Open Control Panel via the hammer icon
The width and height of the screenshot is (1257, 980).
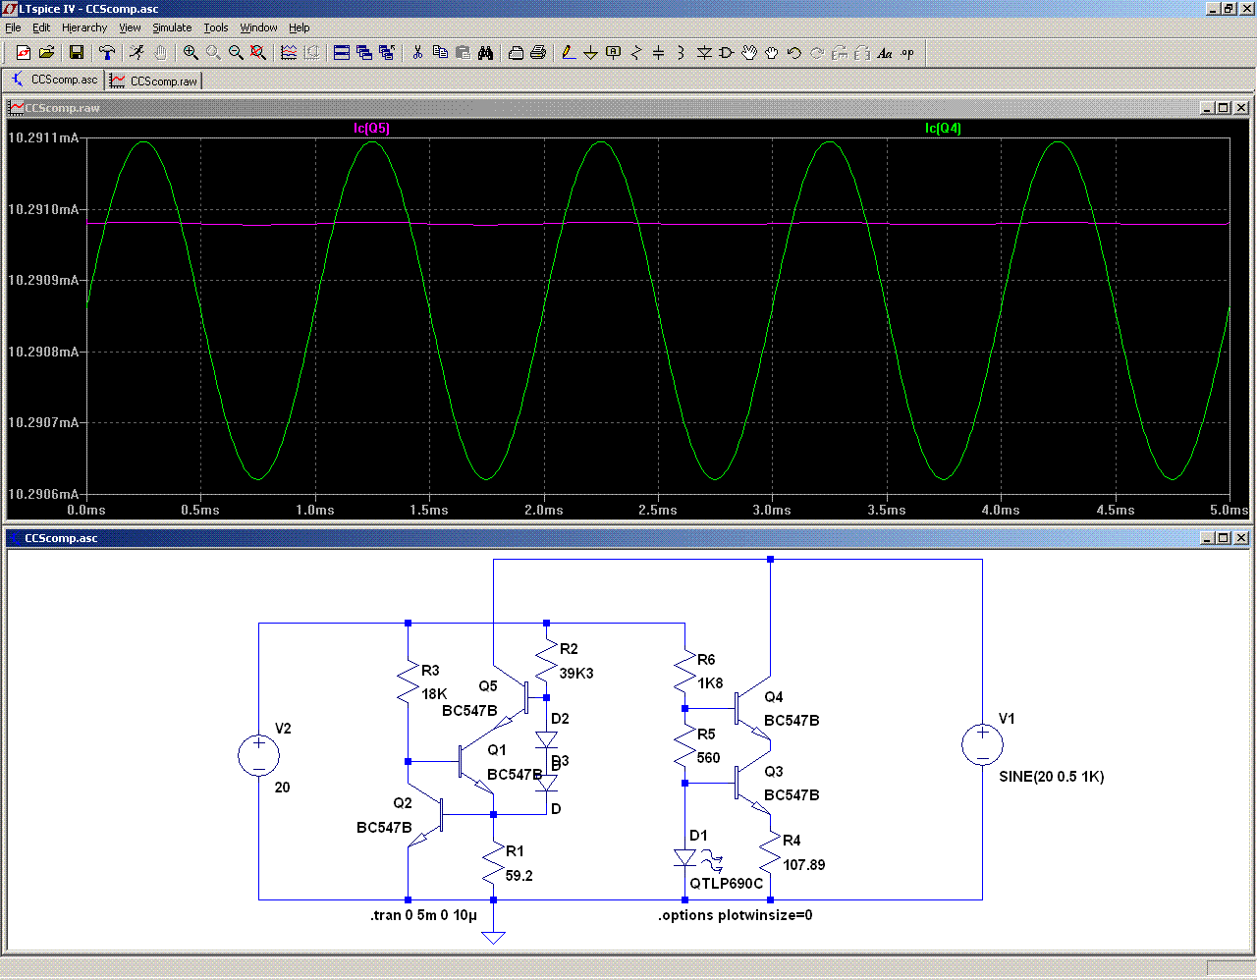107,53
